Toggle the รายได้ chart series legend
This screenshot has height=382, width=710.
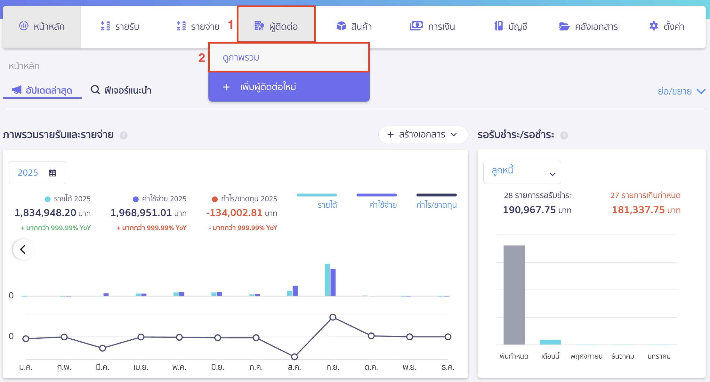click(327, 204)
